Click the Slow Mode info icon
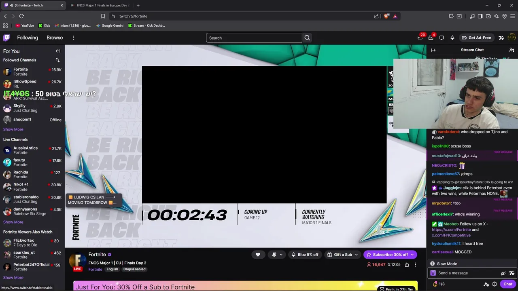This screenshot has width=518, height=291. pyautogui.click(x=433, y=264)
